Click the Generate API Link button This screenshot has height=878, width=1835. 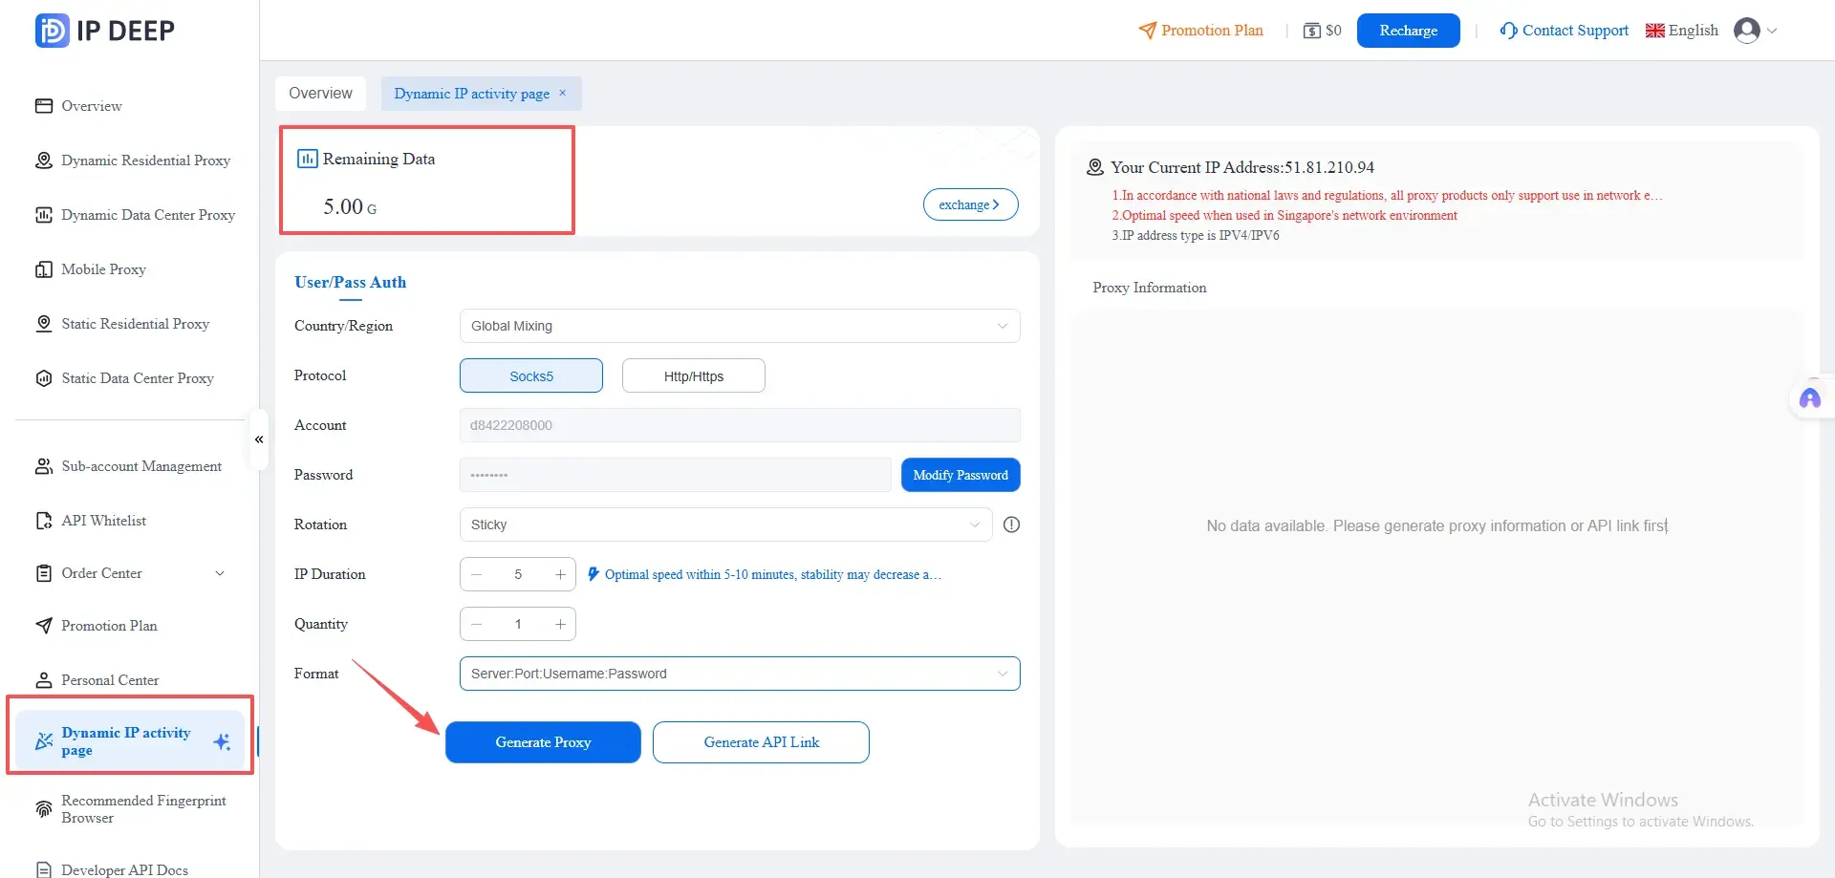761,742
